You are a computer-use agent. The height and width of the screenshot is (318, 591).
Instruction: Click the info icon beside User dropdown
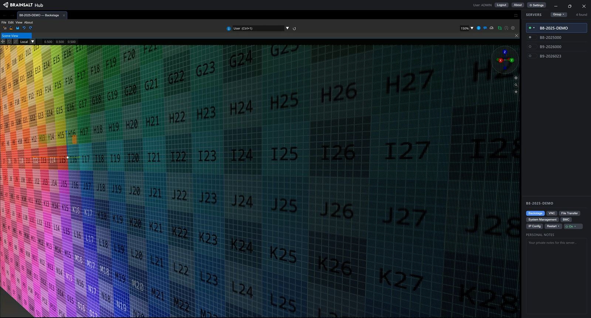point(229,28)
